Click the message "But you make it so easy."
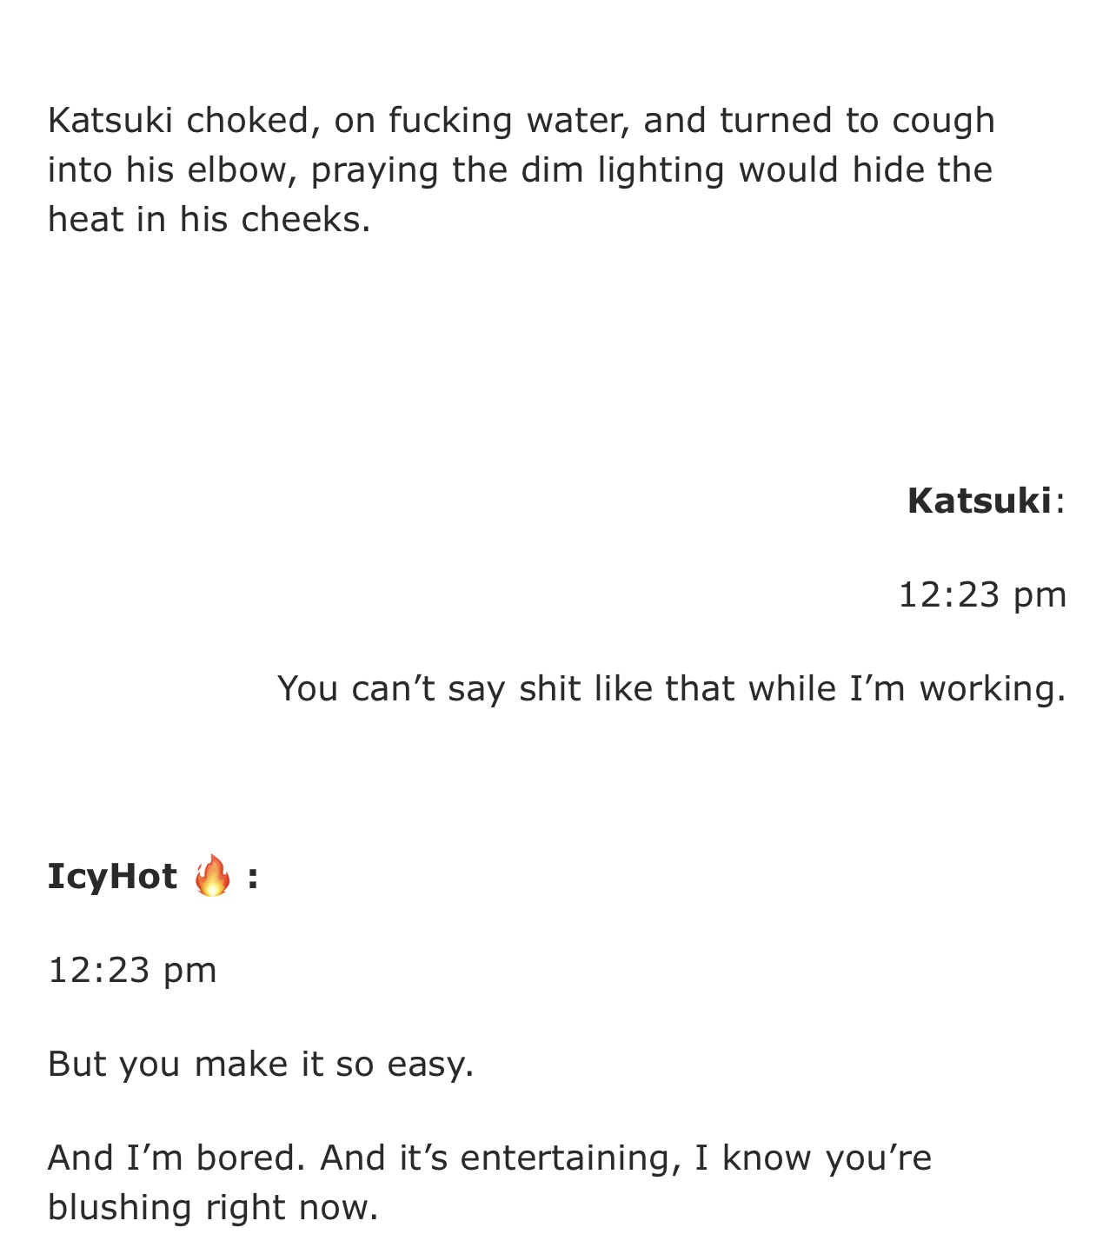 pyautogui.click(x=261, y=1064)
